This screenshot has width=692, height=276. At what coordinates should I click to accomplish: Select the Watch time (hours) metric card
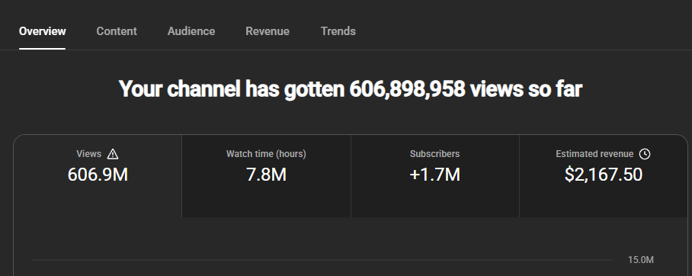(x=266, y=176)
